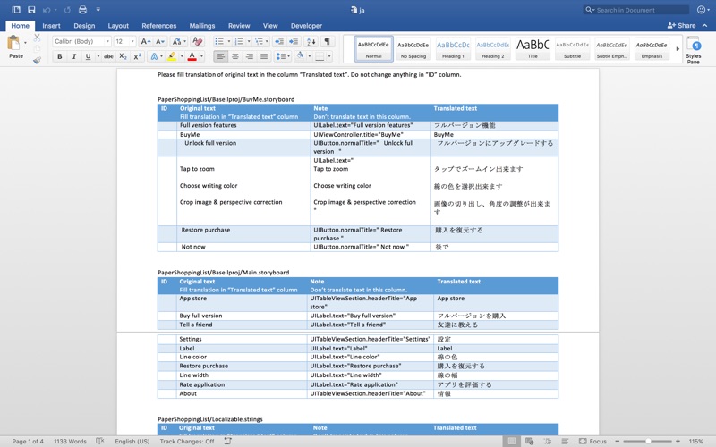Click spelling check book icon in status bar
This screenshot has width=716, height=447.
coord(100,441)
